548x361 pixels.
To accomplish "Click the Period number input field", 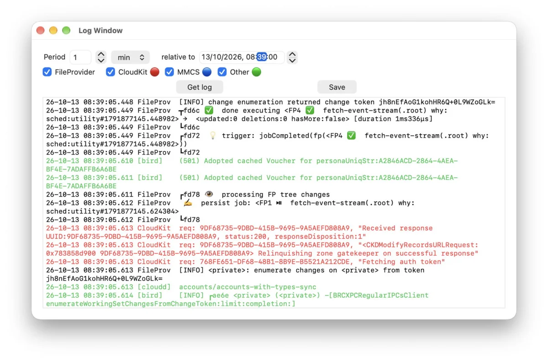I will coord(81,57).
